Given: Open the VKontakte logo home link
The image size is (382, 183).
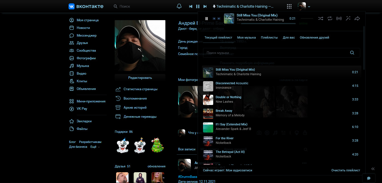Looking at the screenshot, I should [x=86, y=6].
